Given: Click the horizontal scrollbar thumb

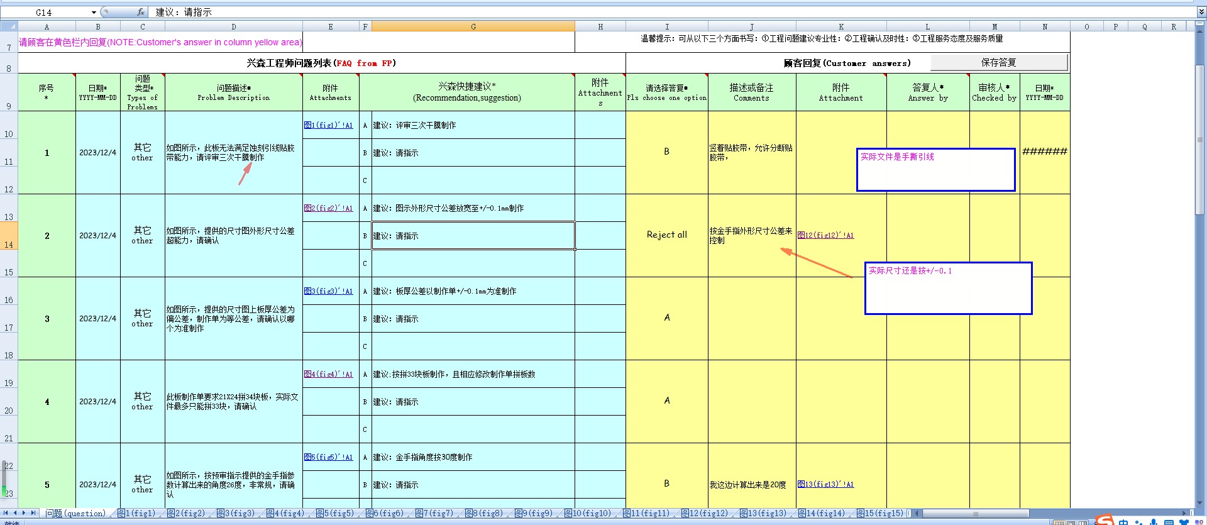Looking at the screenshot, I should [x=976, y=513].
